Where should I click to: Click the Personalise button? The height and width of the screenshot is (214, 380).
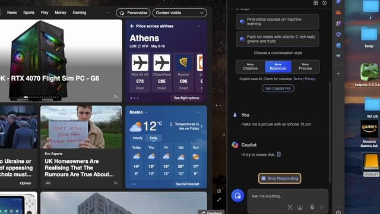[x=133, y=13]
